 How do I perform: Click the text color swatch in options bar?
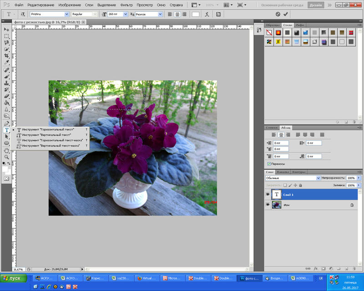tap(195, 15)
